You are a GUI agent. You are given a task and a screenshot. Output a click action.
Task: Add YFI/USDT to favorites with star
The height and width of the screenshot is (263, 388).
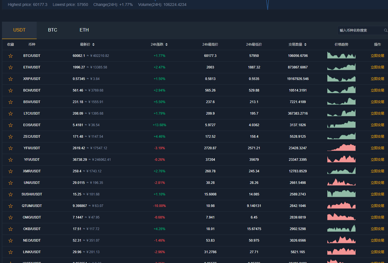(10, 160)
